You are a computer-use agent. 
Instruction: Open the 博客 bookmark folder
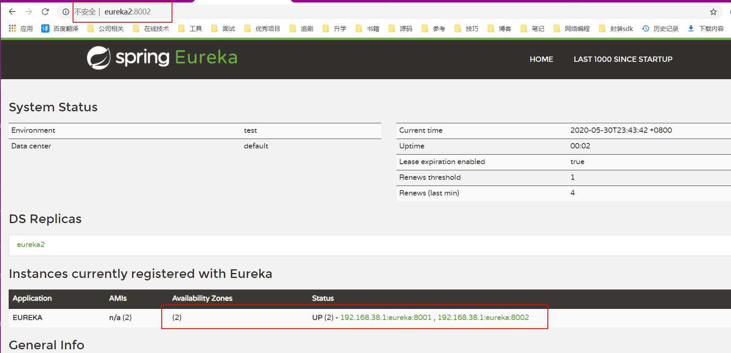[500, 28]
